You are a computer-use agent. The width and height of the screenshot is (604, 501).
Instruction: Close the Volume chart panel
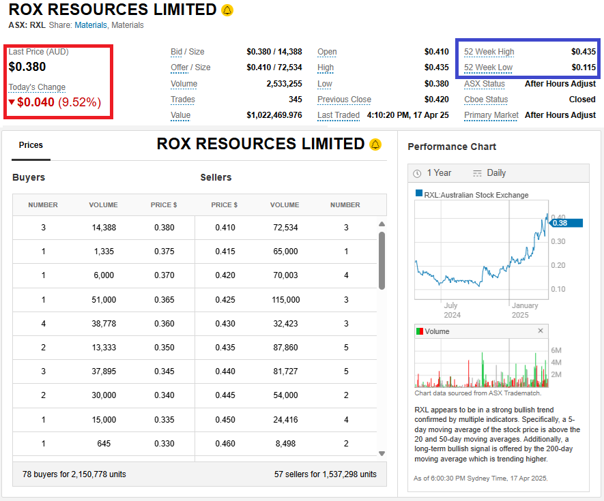[541, 331]
